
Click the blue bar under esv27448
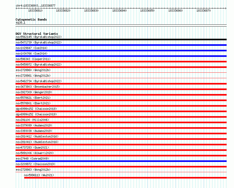[121, 161]
